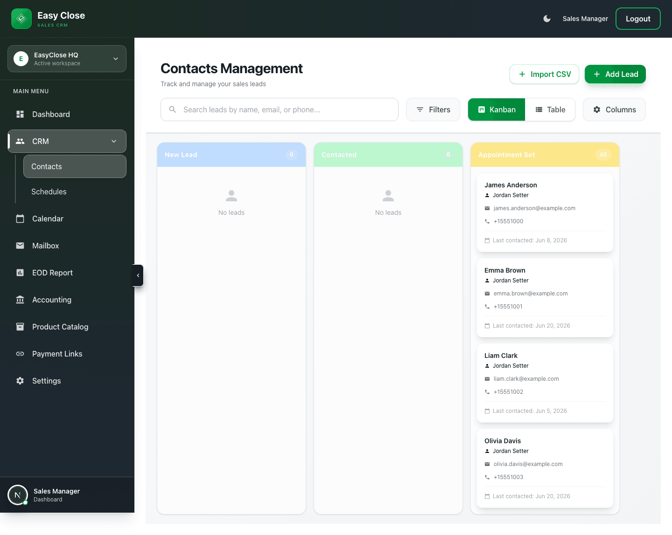Click the Sales Manager profile avatar
Viewport: 672px width, 535px height.
18,495
